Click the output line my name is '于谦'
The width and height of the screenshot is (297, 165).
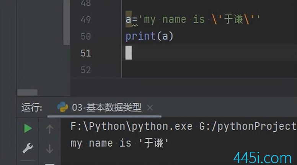coord(119,143)
